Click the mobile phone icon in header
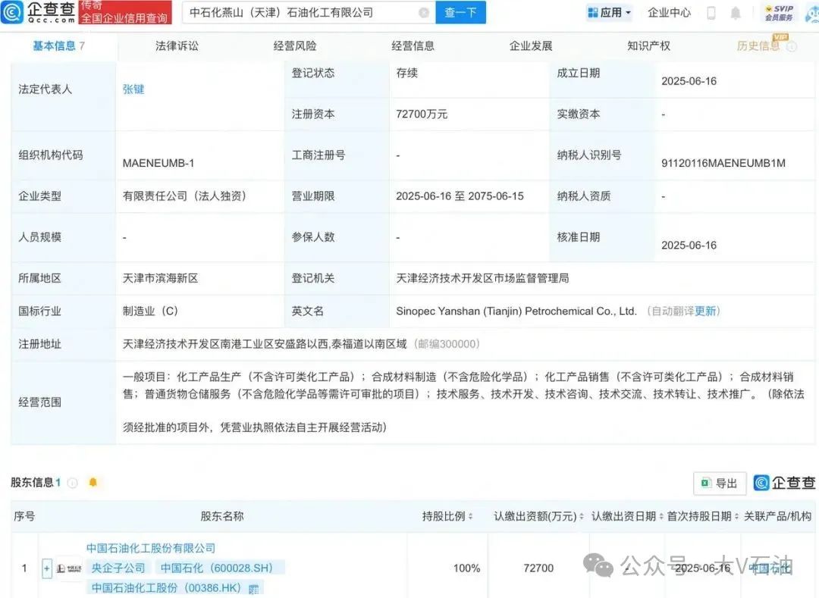819x598 pixels. (711, 13)
